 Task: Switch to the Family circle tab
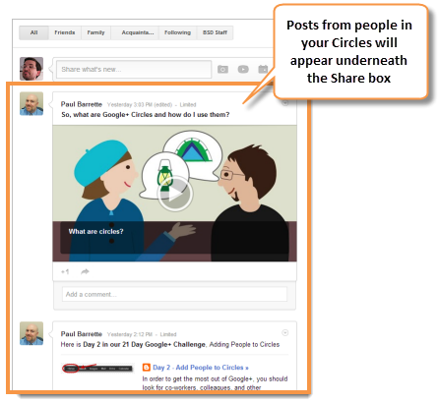tap(95, 32)
